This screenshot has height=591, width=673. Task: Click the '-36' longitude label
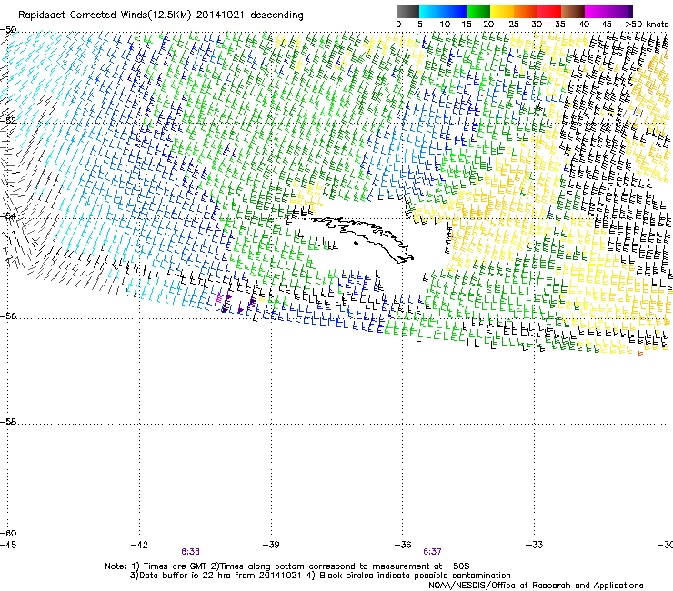(x=403, y=545)
